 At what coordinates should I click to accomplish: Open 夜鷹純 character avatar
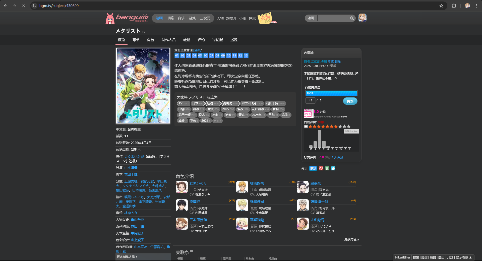pos(182,205)
